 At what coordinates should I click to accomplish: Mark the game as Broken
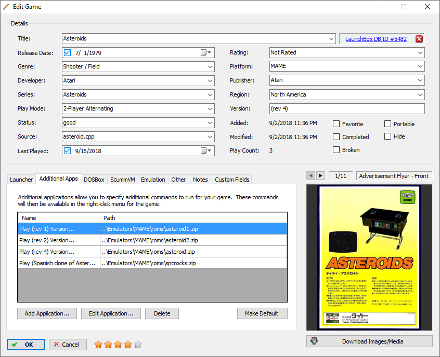click(336, 150)
